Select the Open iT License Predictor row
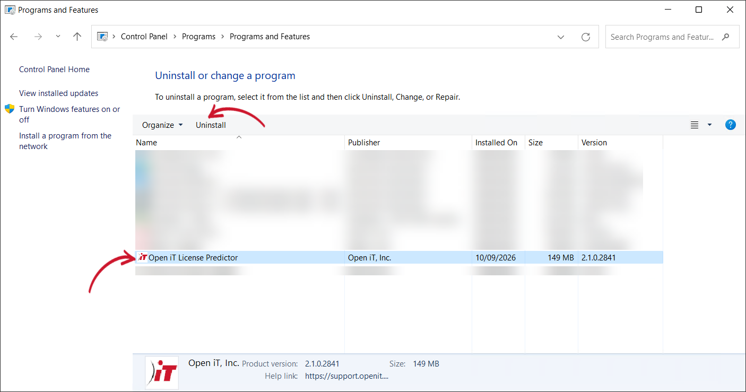This screenshot has height=392, width=746. [x=399, y=258]
